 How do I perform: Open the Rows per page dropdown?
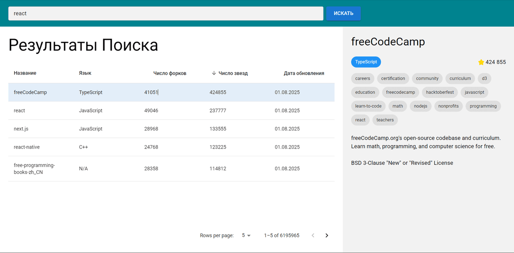pos(246,235)
